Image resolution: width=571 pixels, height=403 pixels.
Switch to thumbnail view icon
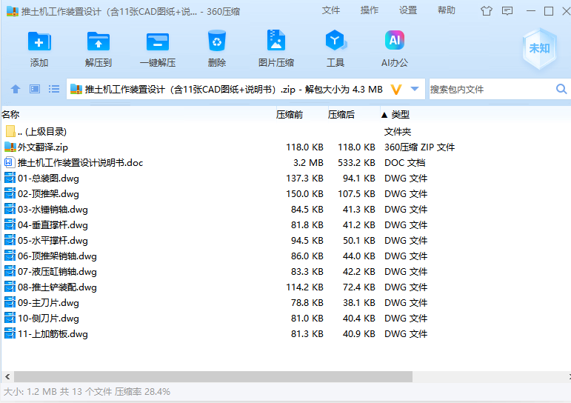coord(35,89)
